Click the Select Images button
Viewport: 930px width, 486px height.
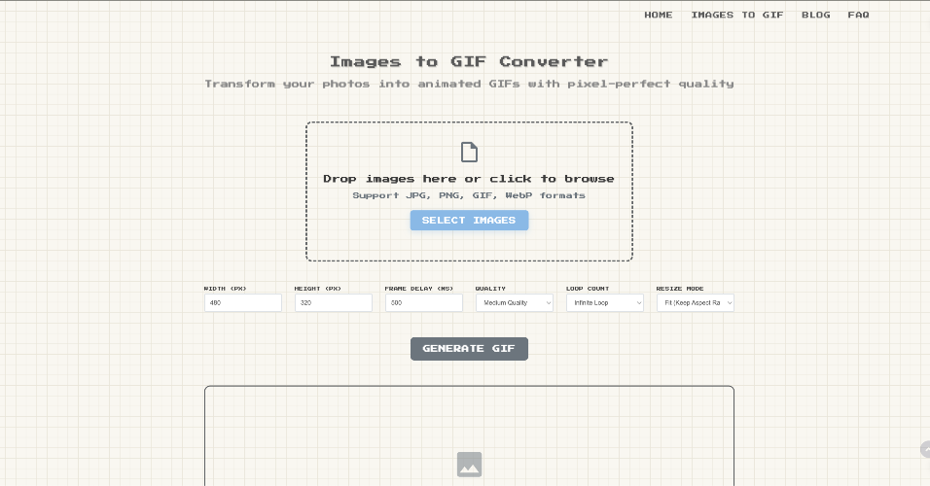(469, 221)
